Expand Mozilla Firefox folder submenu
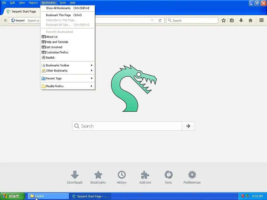 (x=68, y=86)
